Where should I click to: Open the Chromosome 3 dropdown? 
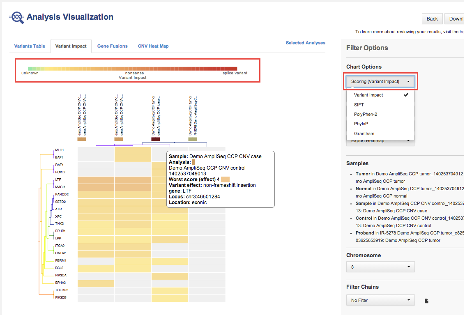(380, 267)
